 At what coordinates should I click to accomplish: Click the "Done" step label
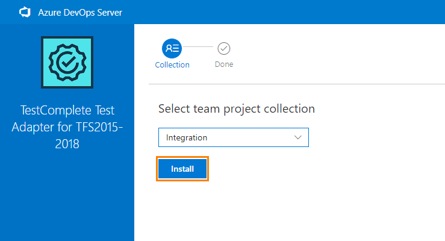pyautogui.click(x=224, y=64)
